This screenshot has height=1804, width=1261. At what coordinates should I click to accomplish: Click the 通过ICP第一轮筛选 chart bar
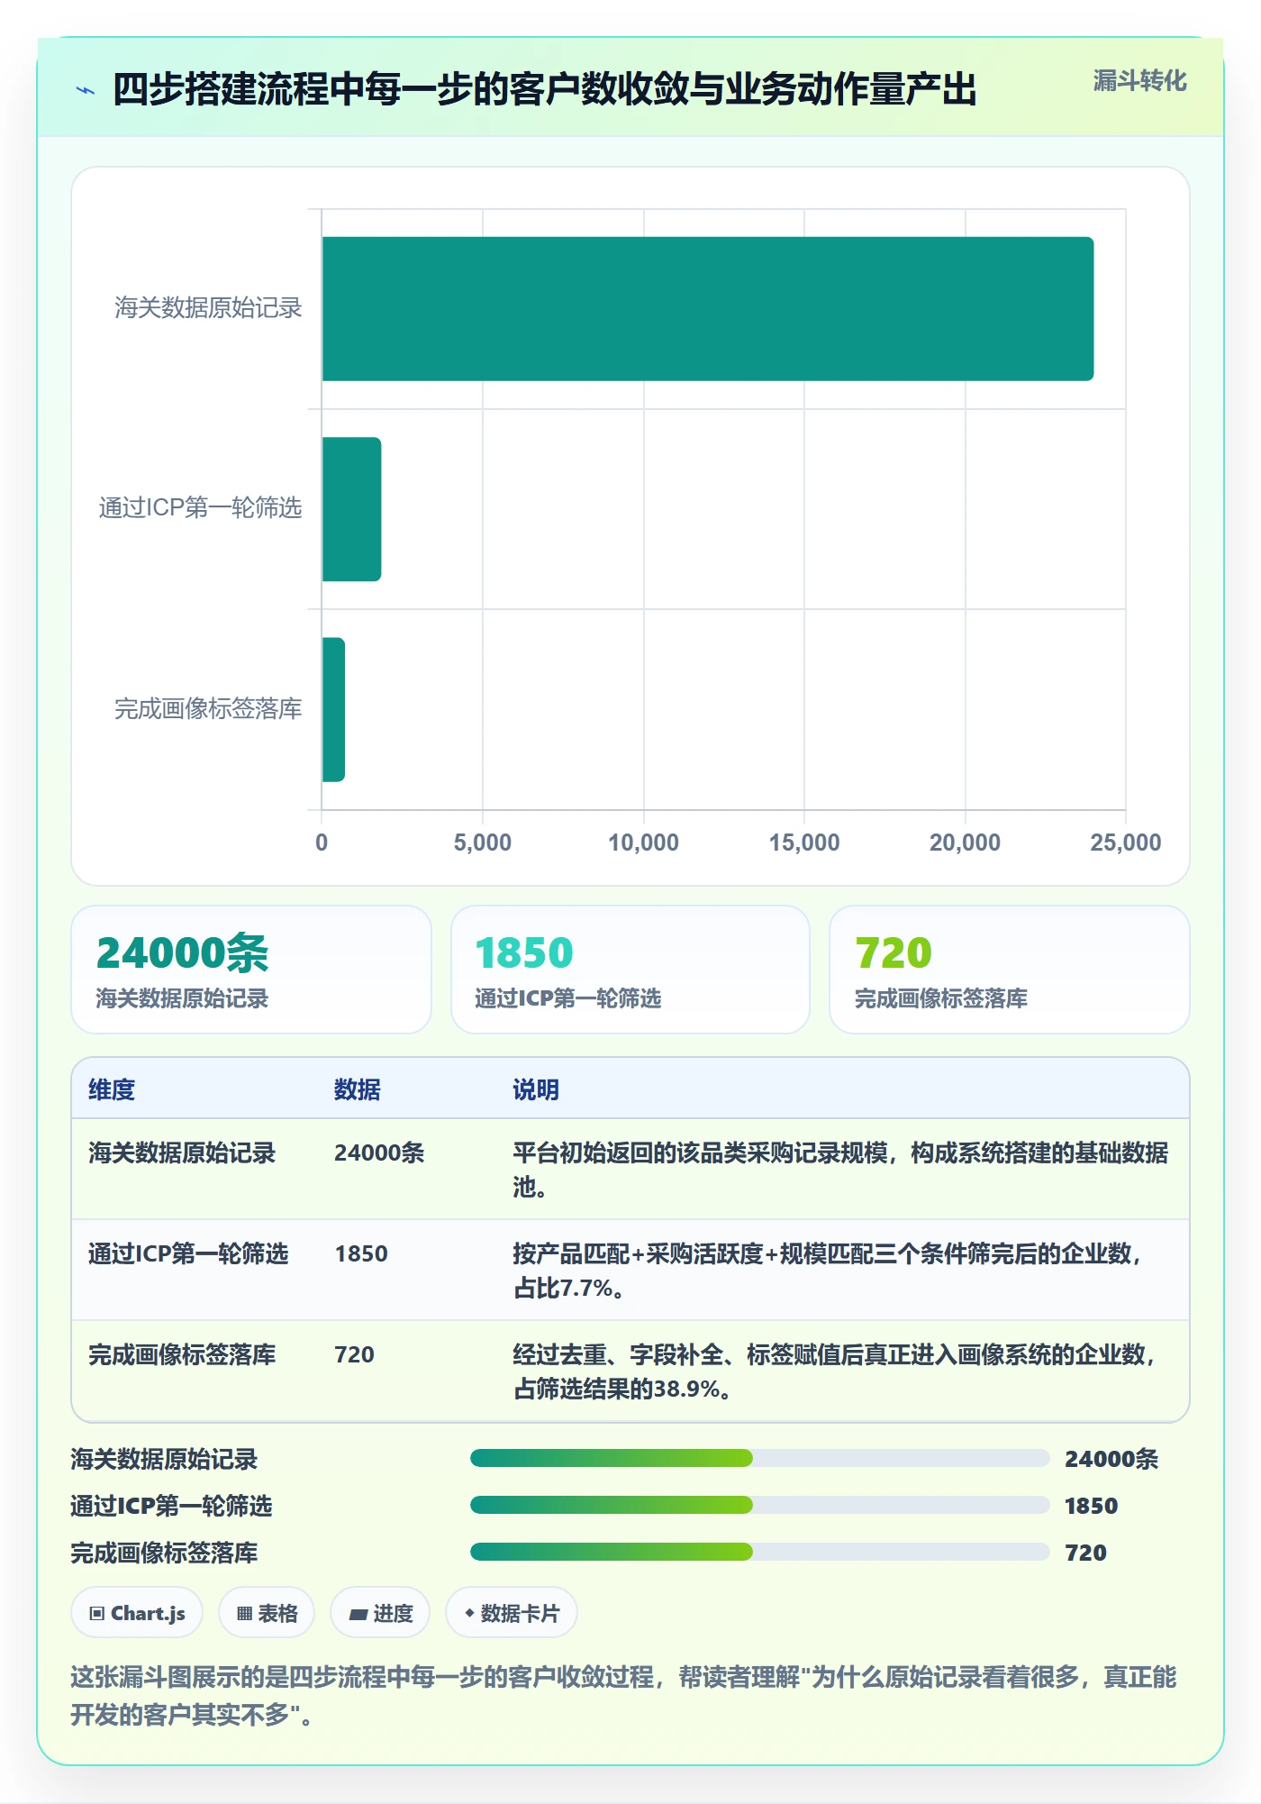pos(352,509)
